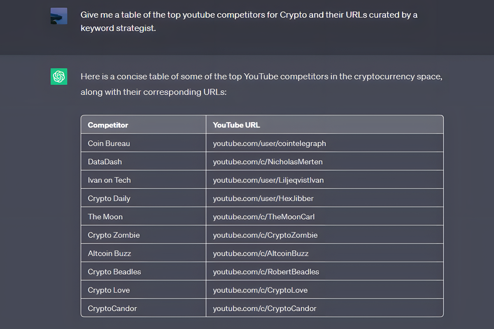Viewport: 494px width, 329px height.
Task: Open the Ivan on Tech LiljeqvistIvan URL
Action: coord(268,180)
